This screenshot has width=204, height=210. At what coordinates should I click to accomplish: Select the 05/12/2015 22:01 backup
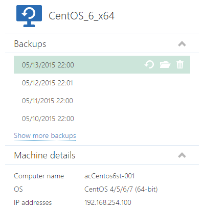[x=102, y=83]
